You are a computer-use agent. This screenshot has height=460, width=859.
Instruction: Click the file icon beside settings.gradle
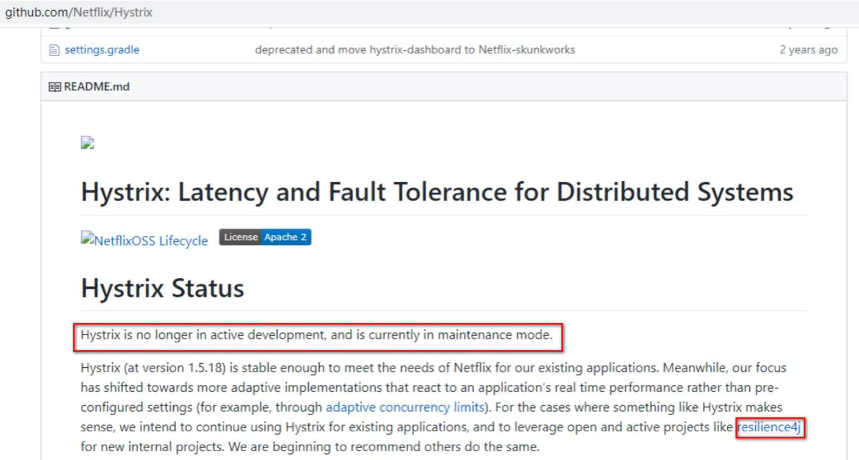click(56, 49)
